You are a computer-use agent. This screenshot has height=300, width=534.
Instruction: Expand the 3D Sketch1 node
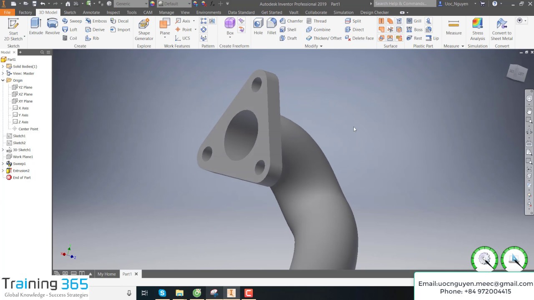(3, 150)
